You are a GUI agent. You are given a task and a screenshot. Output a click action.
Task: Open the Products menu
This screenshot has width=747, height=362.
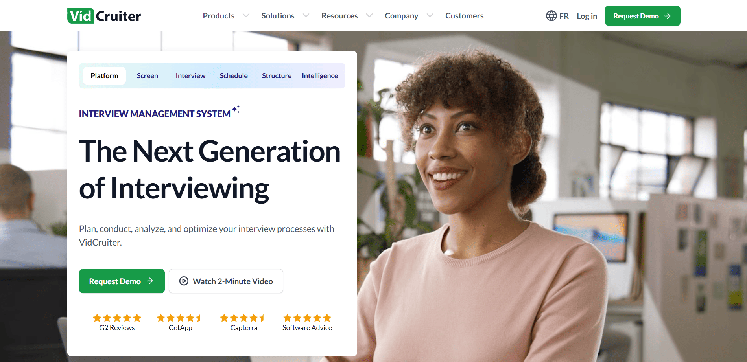219,16
